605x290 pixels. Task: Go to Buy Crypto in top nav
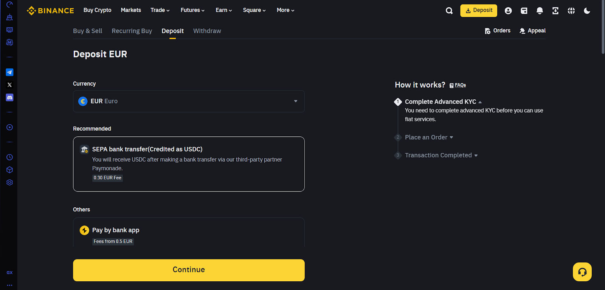click(97, 10)
